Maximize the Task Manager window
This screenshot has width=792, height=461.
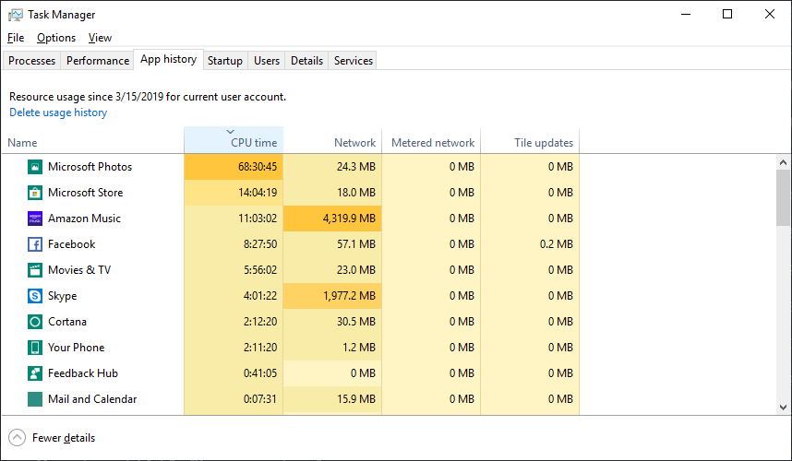coord(727,14)
